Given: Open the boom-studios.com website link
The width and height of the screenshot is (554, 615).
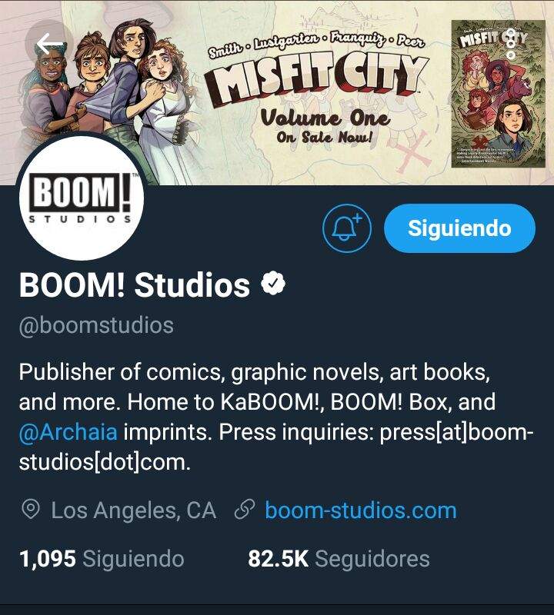Looking at the screenshot, I should tap(361, 510).
